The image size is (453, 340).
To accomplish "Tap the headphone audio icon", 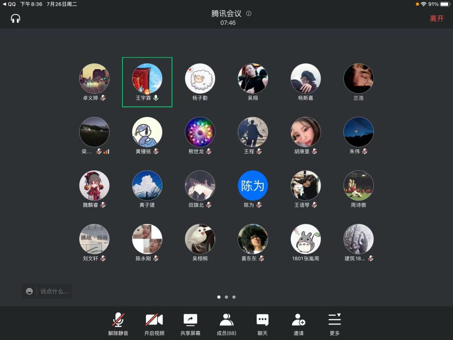I will coord(15,19).
